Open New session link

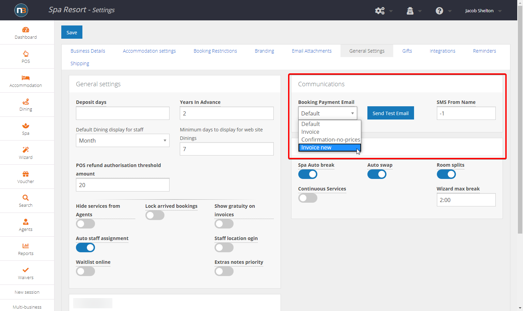coord(27,292)
